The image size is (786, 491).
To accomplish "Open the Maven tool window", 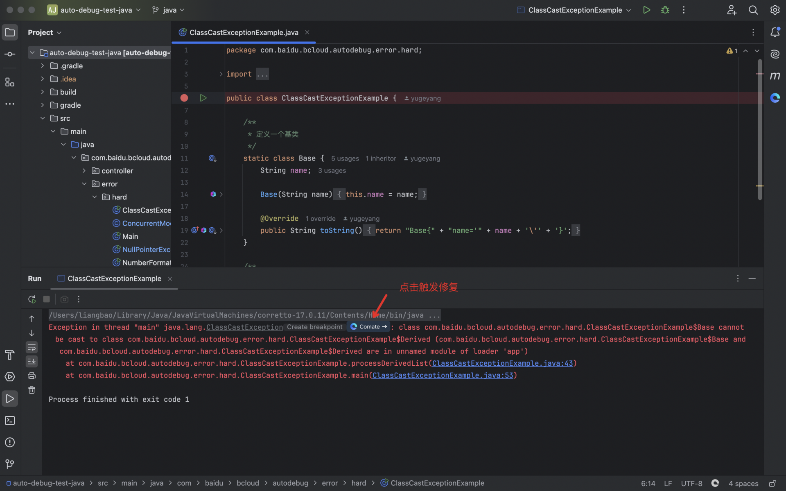I will click(x=775, y=76).
